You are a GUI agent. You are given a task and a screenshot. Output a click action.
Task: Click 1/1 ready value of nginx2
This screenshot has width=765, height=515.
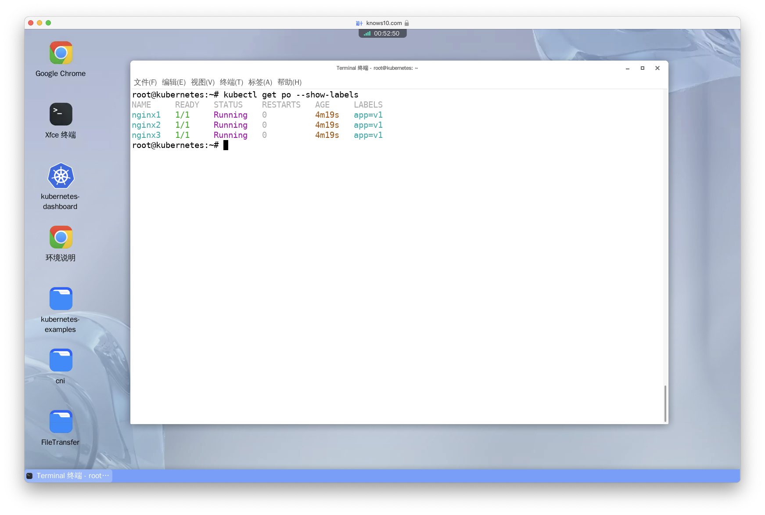pyautogui.click(x=183, y=125)
